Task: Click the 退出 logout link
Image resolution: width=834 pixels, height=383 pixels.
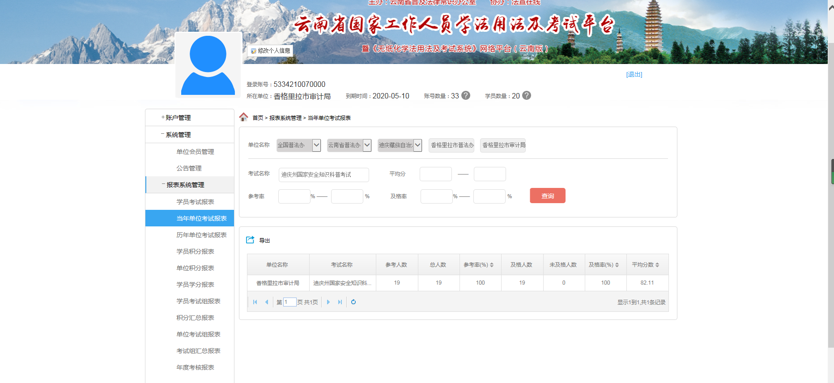Action: tap(634, 75)
